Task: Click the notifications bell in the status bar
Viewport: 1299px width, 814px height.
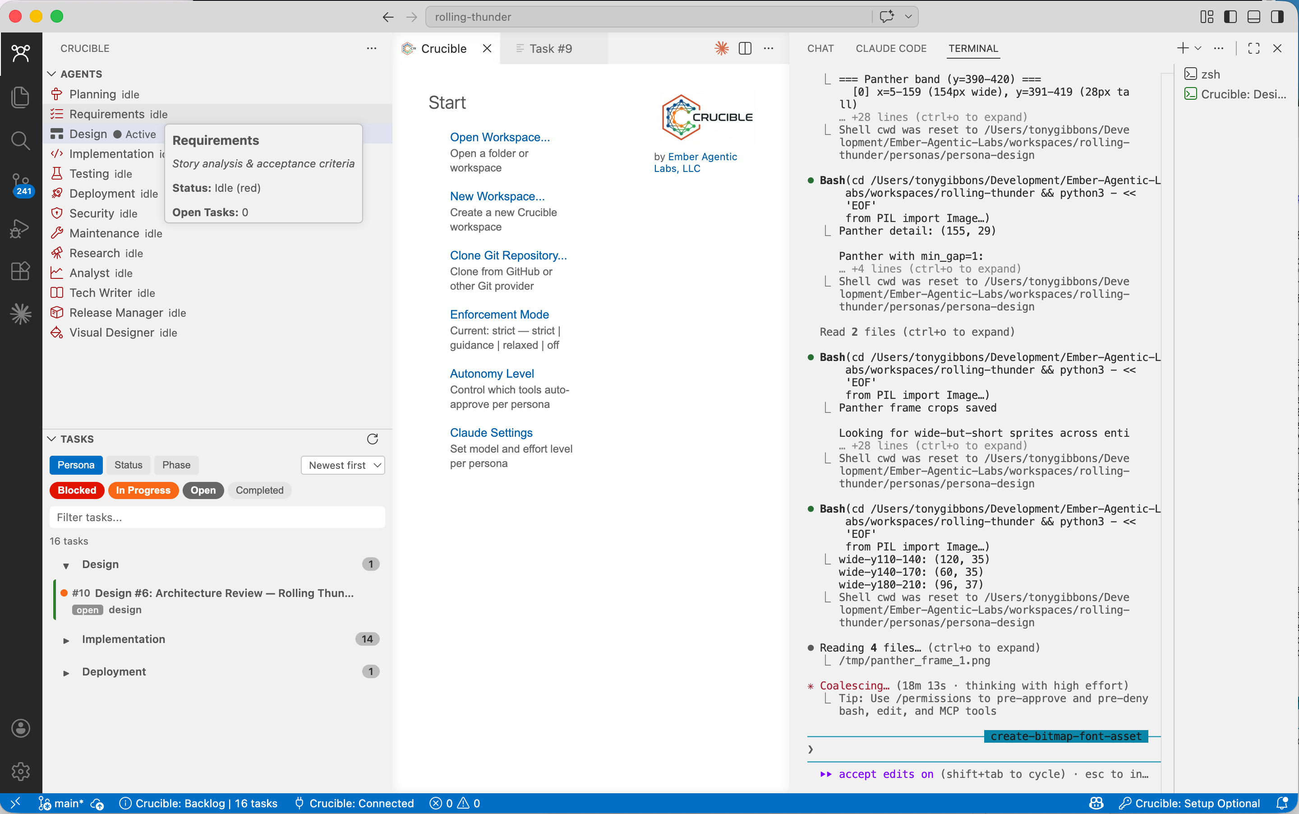Action: (1283, 803)
